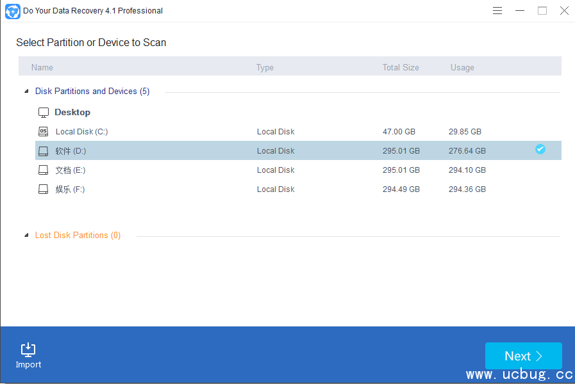Open the hamburger menu in title bar

(497, 11)
